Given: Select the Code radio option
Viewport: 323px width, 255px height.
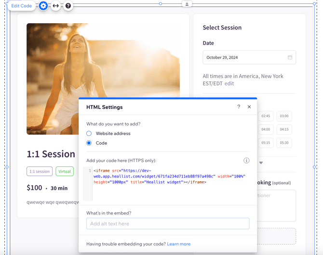Looking at the screenshot, I should pyautogui.click(x=89, y=143).
